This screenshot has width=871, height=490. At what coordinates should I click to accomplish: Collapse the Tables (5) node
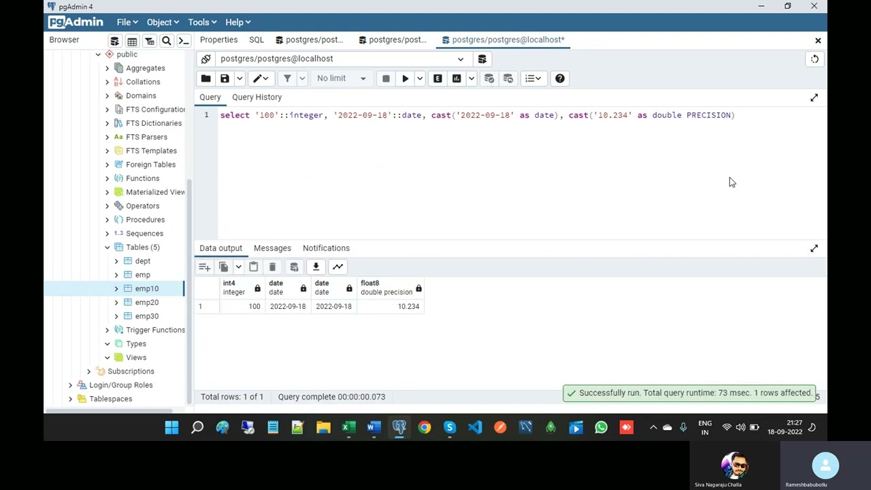(107, 247)
